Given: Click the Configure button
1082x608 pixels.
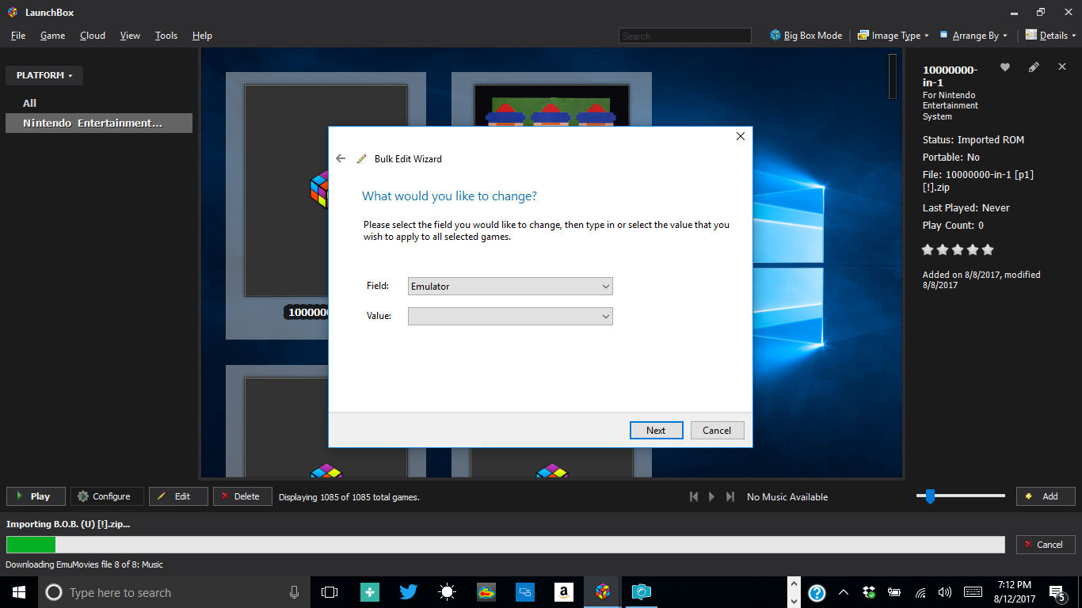Looking at the screenshot, I should (107, 496).
